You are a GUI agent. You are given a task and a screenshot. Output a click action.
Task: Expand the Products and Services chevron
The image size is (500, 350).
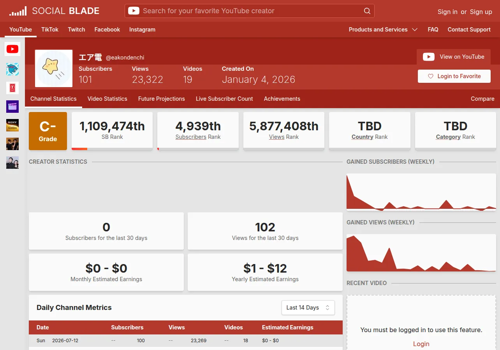pos(415,30)
